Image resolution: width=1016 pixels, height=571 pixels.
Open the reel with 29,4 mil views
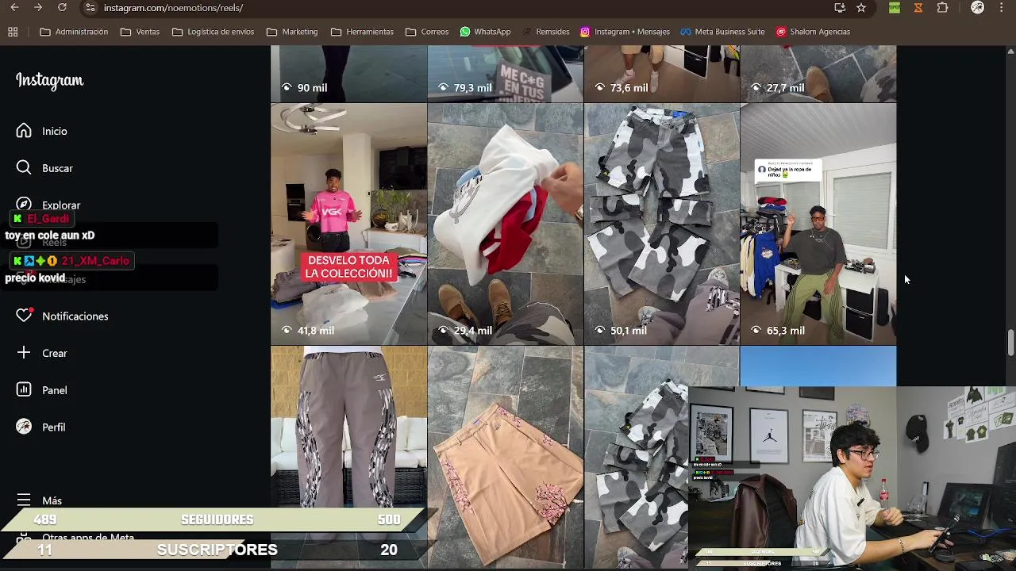click(x=505, y=224)
